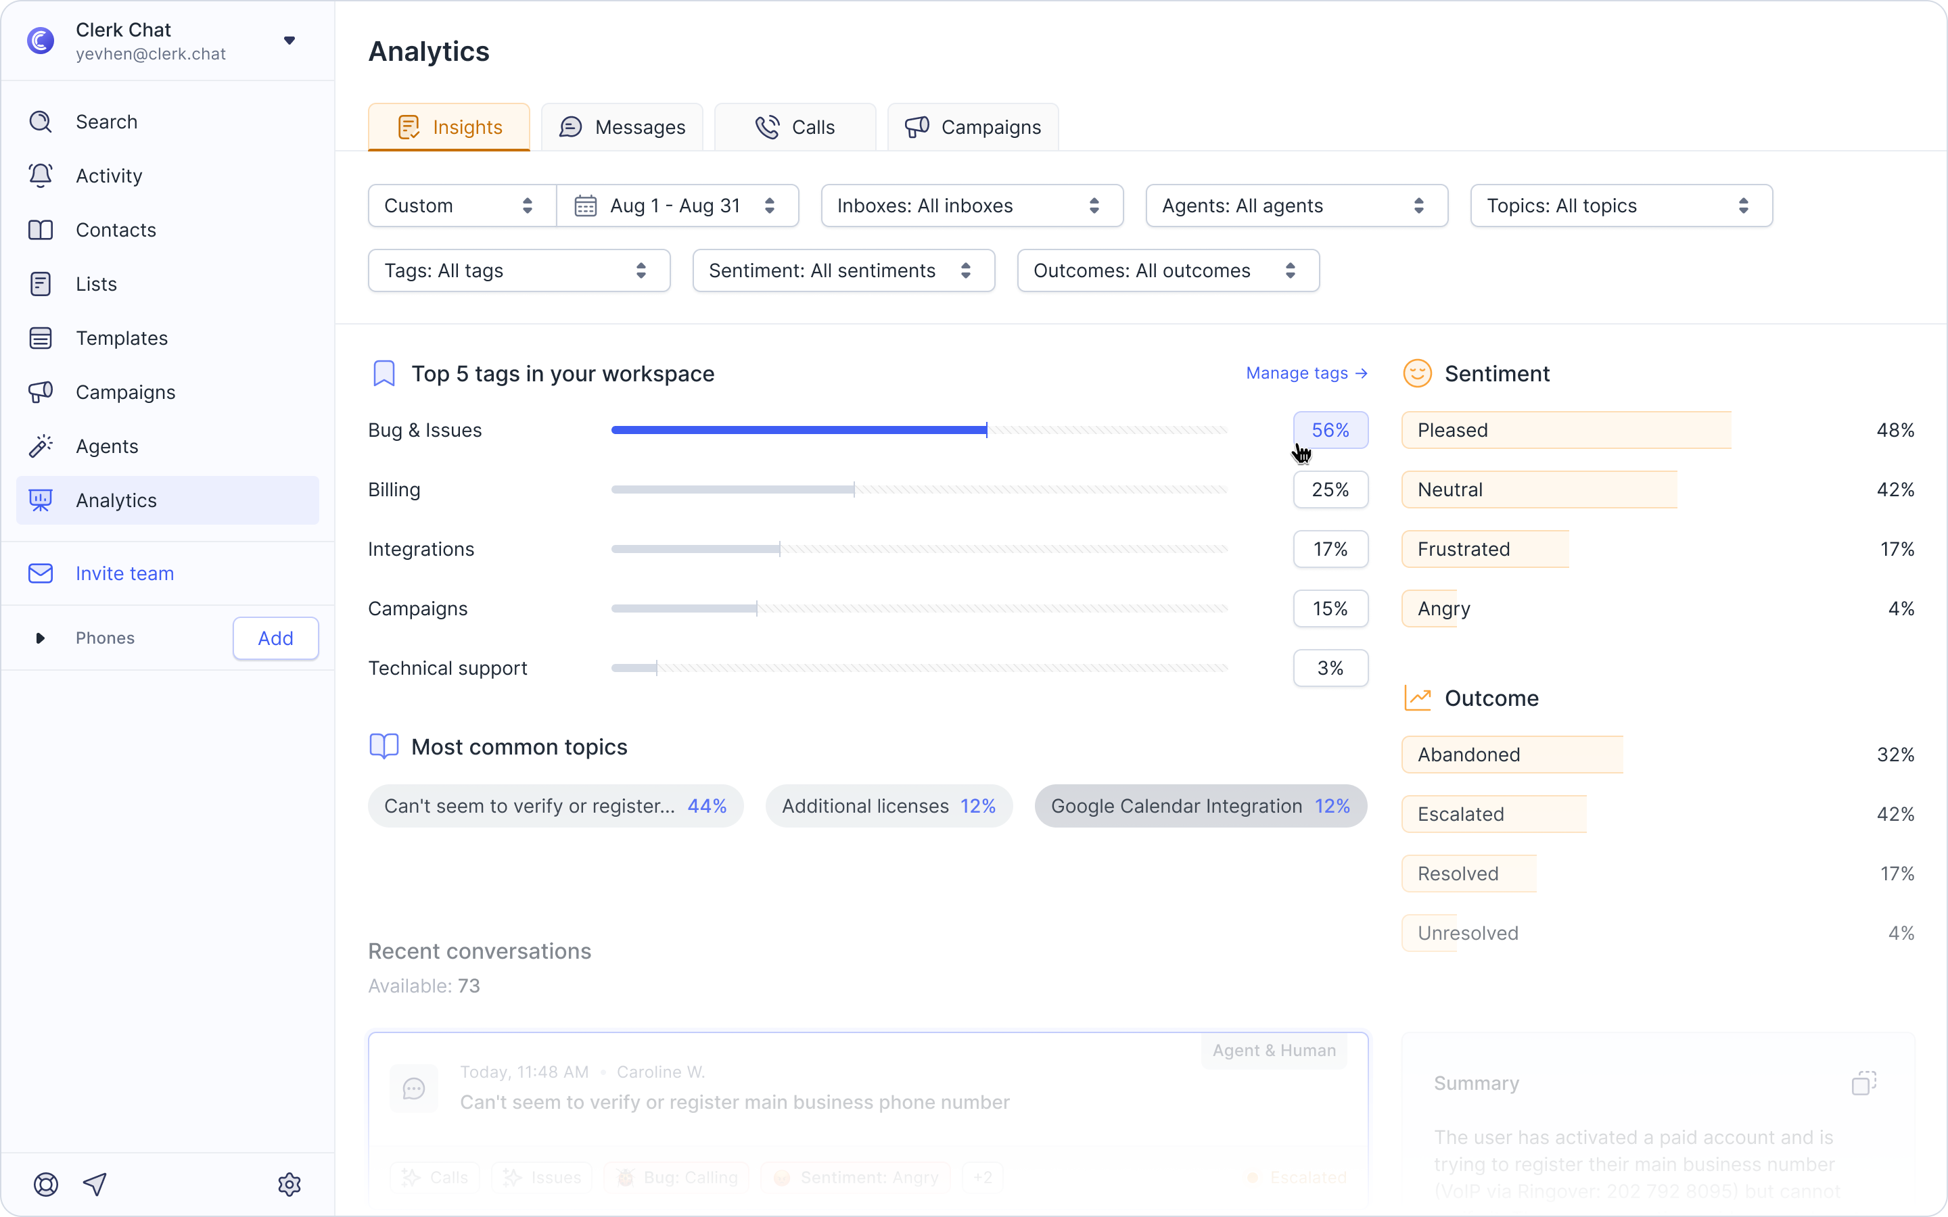Open the Tags: All tags dropdown
1948x1217 pixels.
[519, 270]
